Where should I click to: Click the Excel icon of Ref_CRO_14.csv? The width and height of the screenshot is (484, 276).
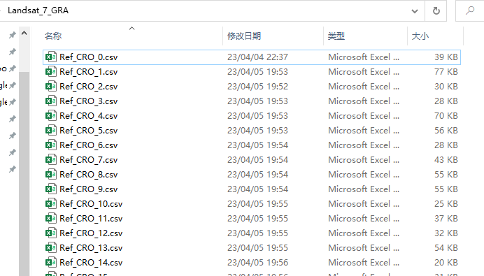click(50, 263)
